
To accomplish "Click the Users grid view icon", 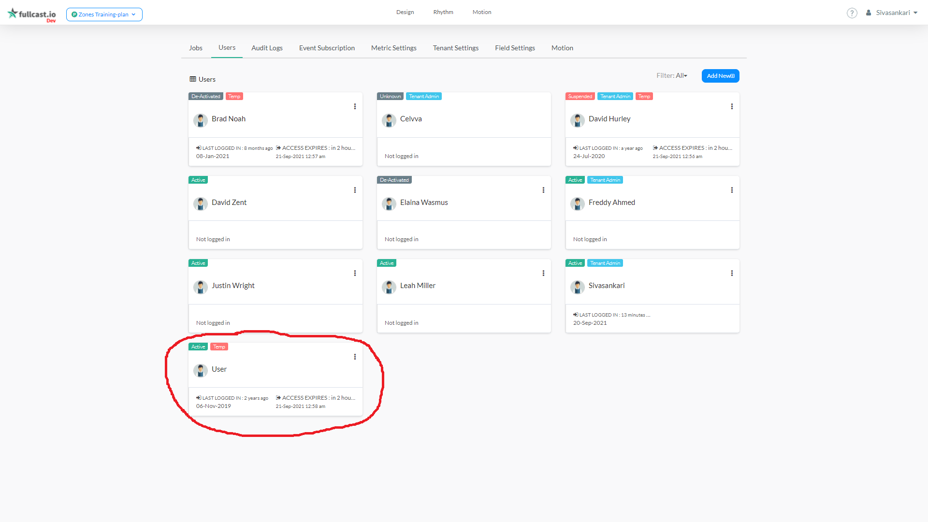I will 193,79.
